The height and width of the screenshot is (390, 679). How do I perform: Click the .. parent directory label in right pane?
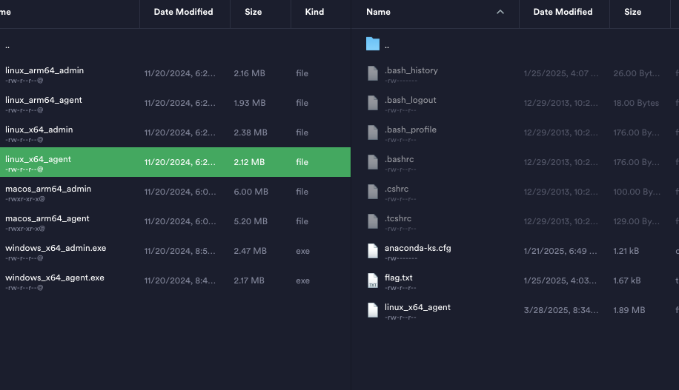[x=387, y=45]
